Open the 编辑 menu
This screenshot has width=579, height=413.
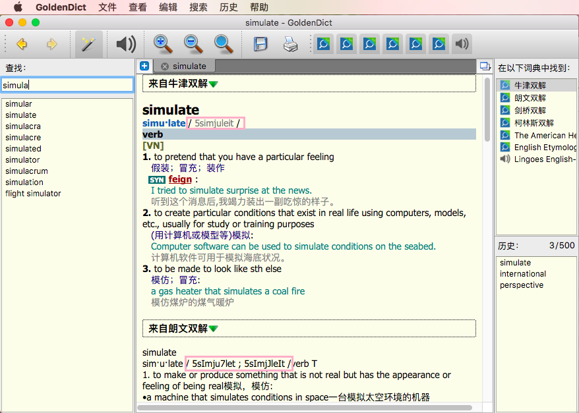click(x=168, y=7)
